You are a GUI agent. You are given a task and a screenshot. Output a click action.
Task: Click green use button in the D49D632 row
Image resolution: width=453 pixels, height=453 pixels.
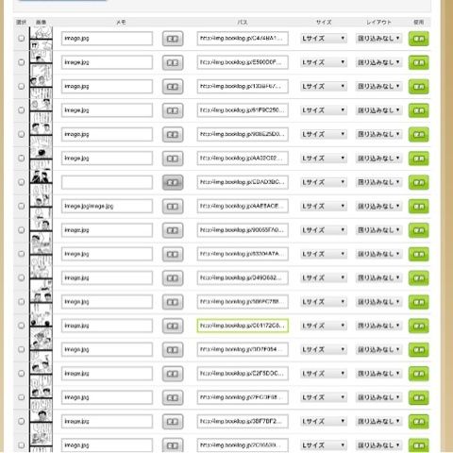point(419,277)
